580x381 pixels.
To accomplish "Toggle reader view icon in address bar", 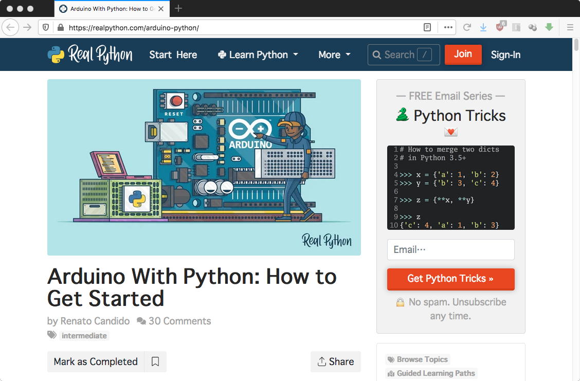I will click(427, 27).
